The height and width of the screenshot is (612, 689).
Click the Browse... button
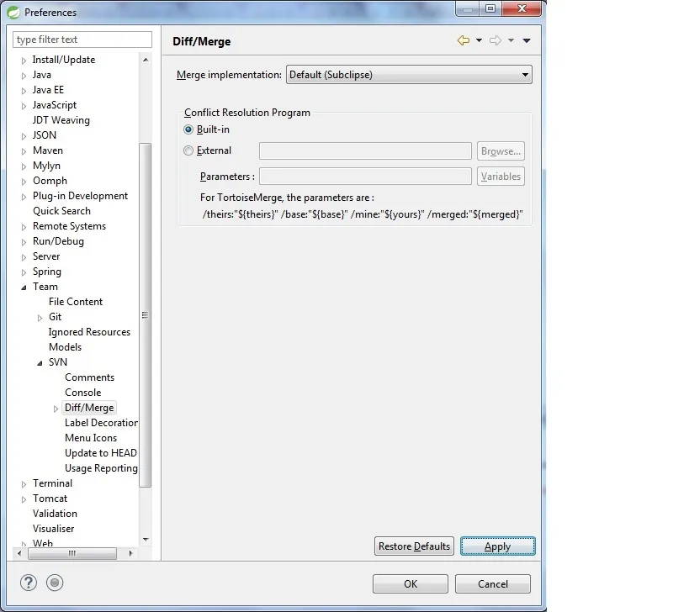point(501,151)
